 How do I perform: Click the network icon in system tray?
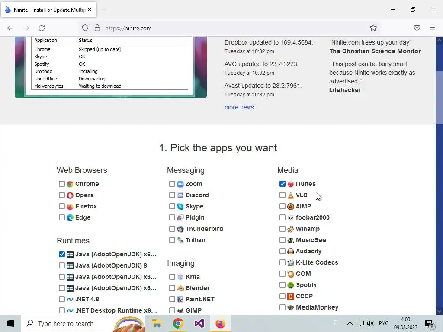click(x=360, y=323)
